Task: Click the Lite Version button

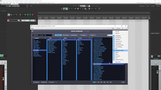Action: pos(51,82)
